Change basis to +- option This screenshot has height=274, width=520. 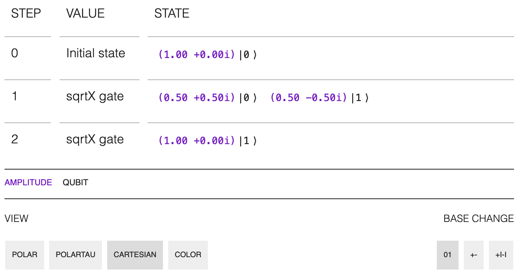474,255
